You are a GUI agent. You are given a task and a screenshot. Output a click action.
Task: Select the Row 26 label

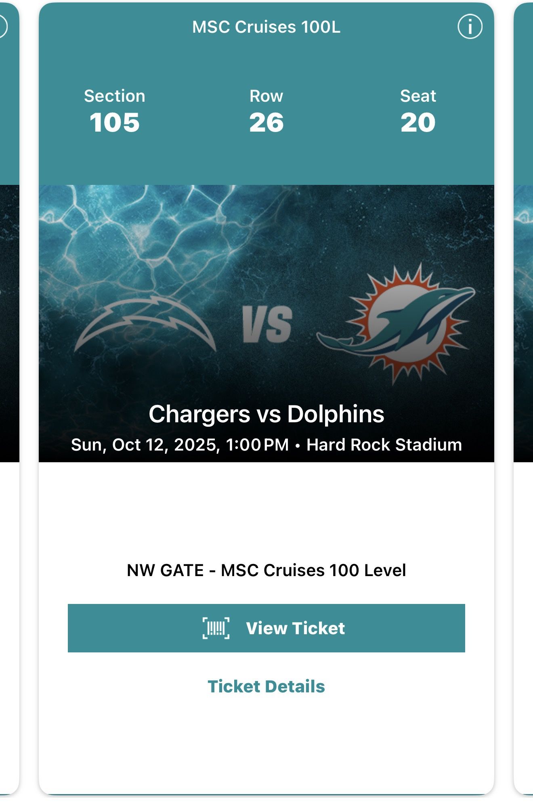pyautogui.click(x=266, y=96)
